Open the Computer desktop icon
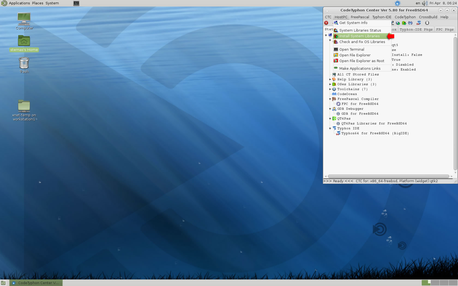 (x=24, y=19)
